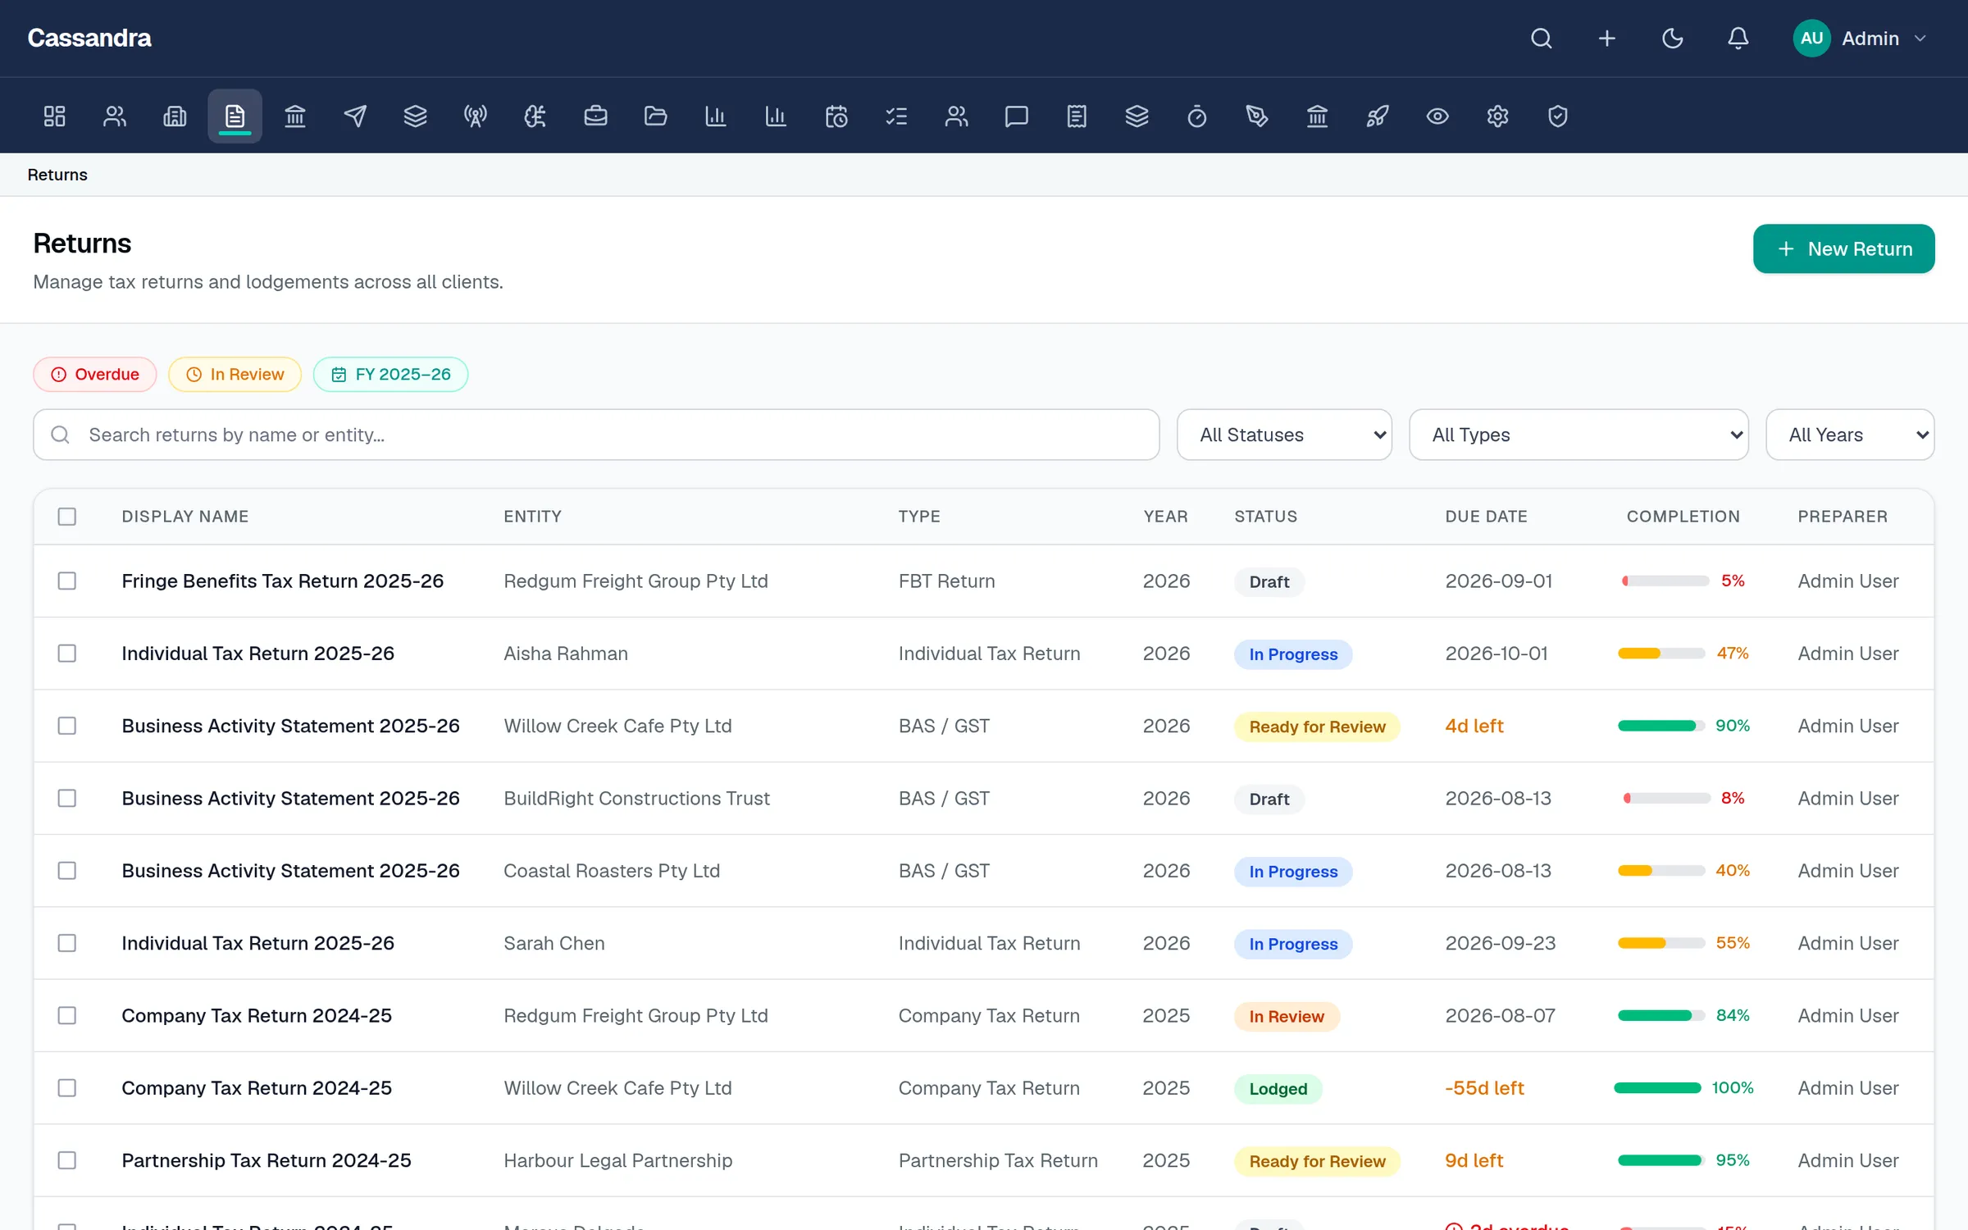Sort by the Display Name column header
This screenshot has width=1968, height=1230.
185,517
